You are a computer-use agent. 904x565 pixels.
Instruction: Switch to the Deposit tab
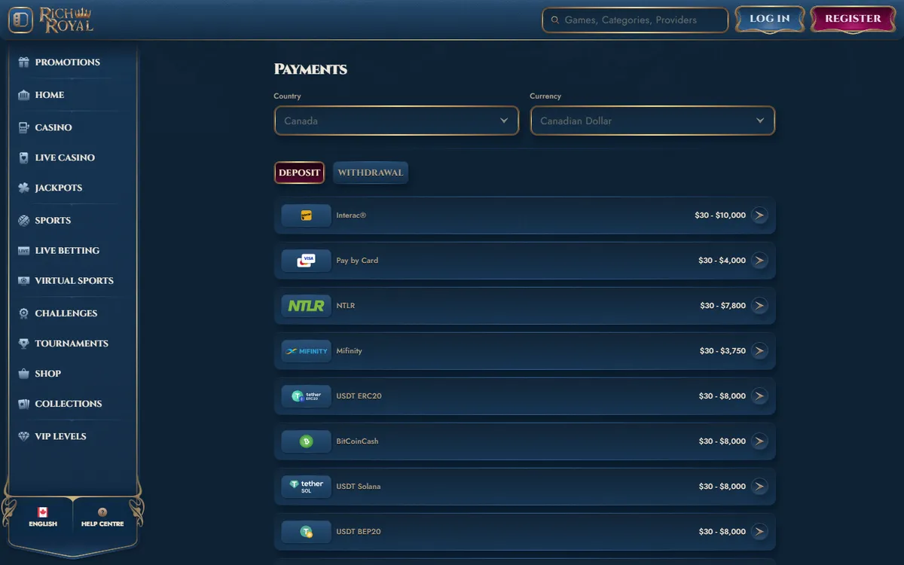point(299,173)
